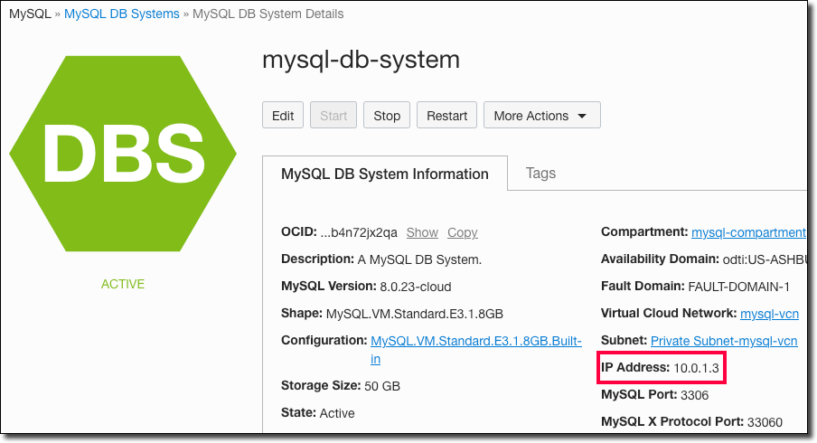Screen dimensions: 817x443
Task: Open the More Actions dropdown
Action: [x=541, y=116]
